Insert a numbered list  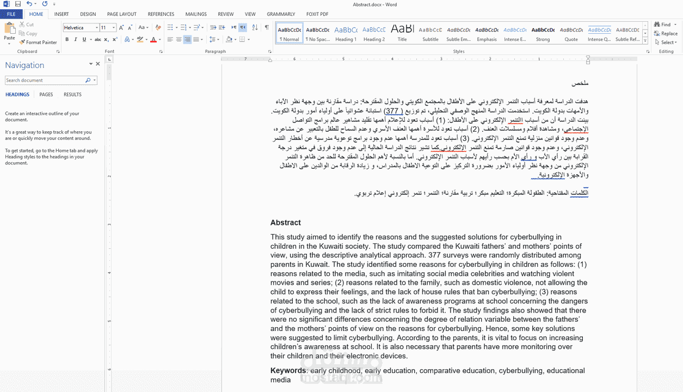183,27
